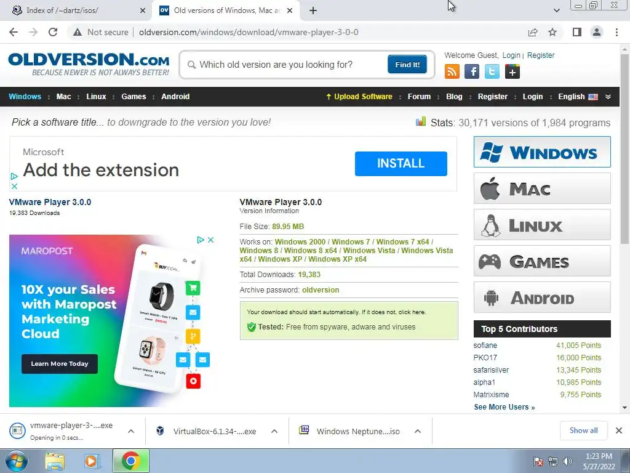Click the oldversion archive password text
This screenshot has height=473, width=630.
(321, 290)
